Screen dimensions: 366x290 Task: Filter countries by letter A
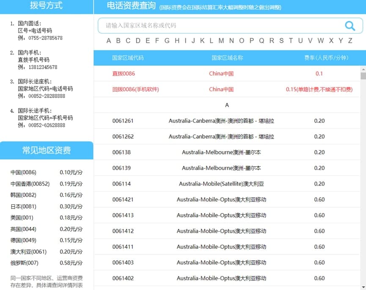109,41
